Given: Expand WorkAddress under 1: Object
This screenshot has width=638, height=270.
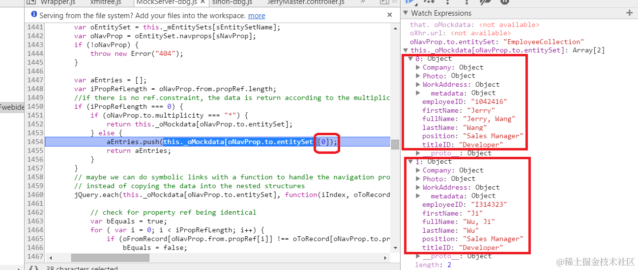Looking at the screenshot, I should pyautogui.click(x=418, y=187).
